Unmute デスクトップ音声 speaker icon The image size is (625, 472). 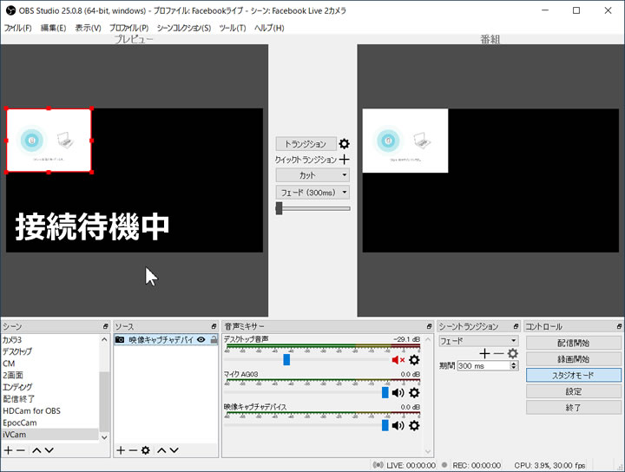[x=398, y=360]
